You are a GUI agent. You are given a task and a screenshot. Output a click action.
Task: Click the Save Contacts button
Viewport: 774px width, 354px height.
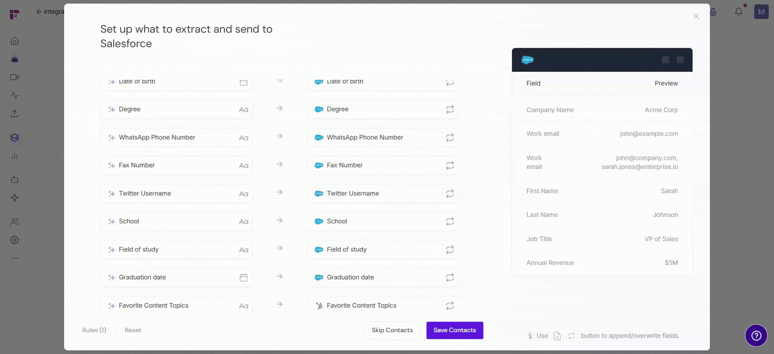[x=455, y=330]
